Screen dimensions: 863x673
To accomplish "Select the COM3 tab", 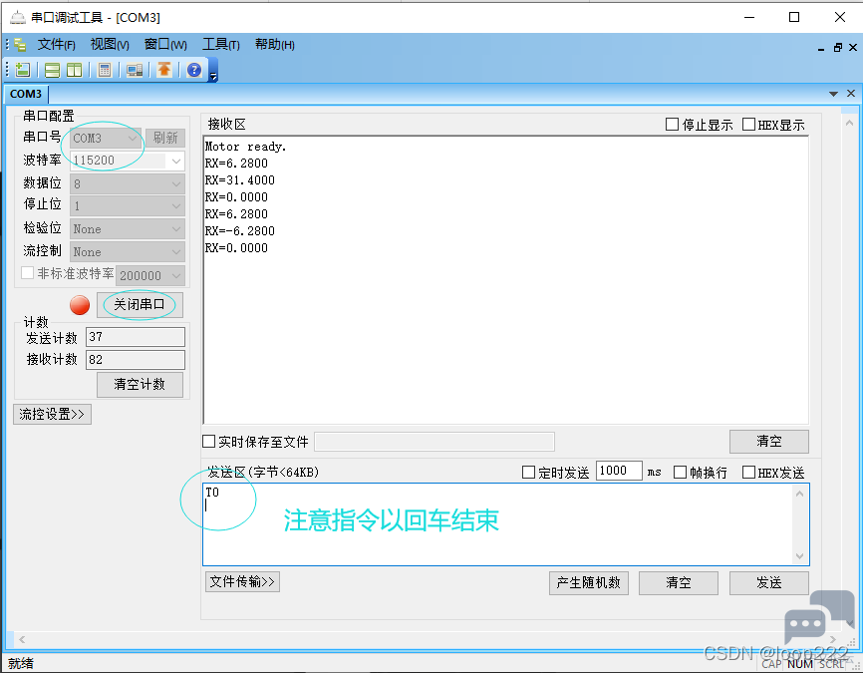I will [26, 94].
